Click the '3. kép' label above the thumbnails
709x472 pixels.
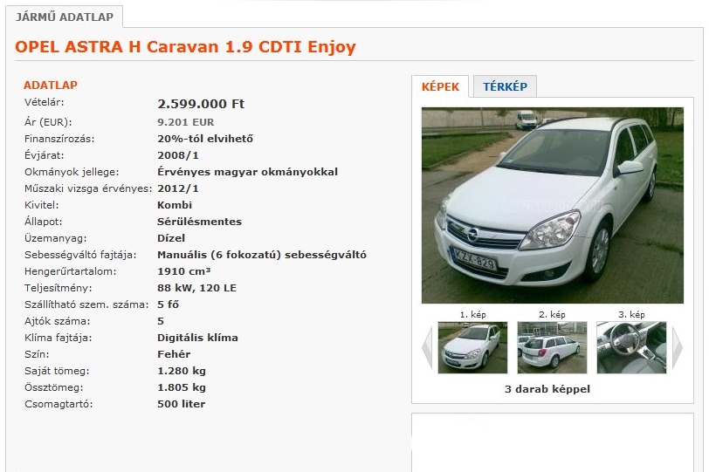point(631,314)
